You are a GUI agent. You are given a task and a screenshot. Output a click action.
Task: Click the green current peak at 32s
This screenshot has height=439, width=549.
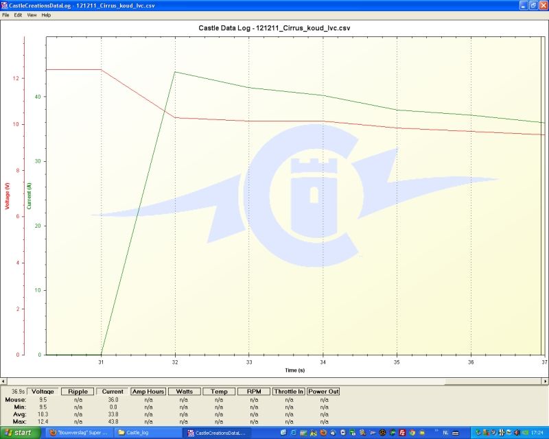tap(175, 72)
